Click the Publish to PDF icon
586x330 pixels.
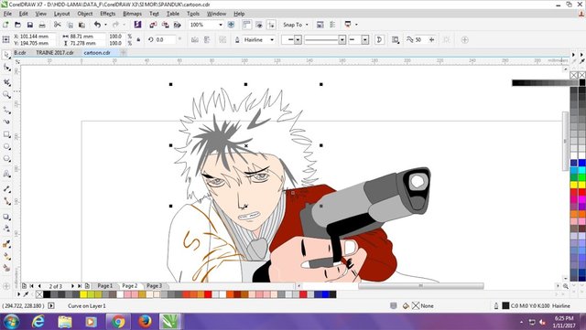(177, 25)
